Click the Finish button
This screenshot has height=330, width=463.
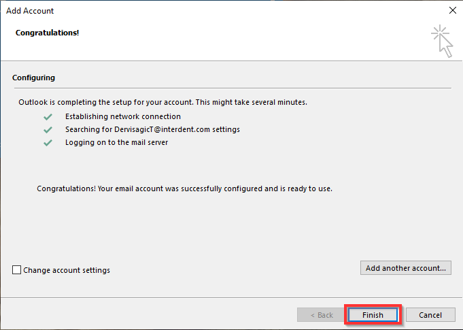coord(373,315)
